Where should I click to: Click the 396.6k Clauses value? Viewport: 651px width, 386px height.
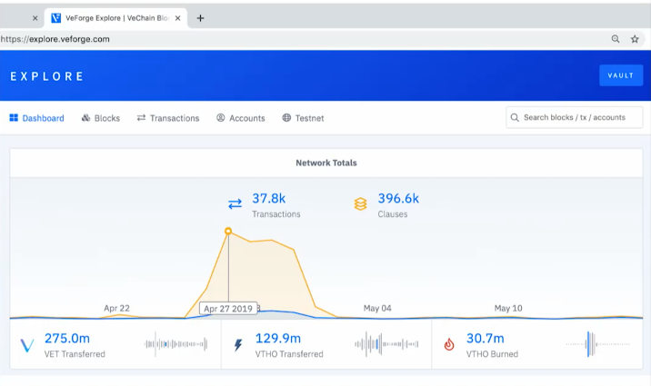coord(398,199)
